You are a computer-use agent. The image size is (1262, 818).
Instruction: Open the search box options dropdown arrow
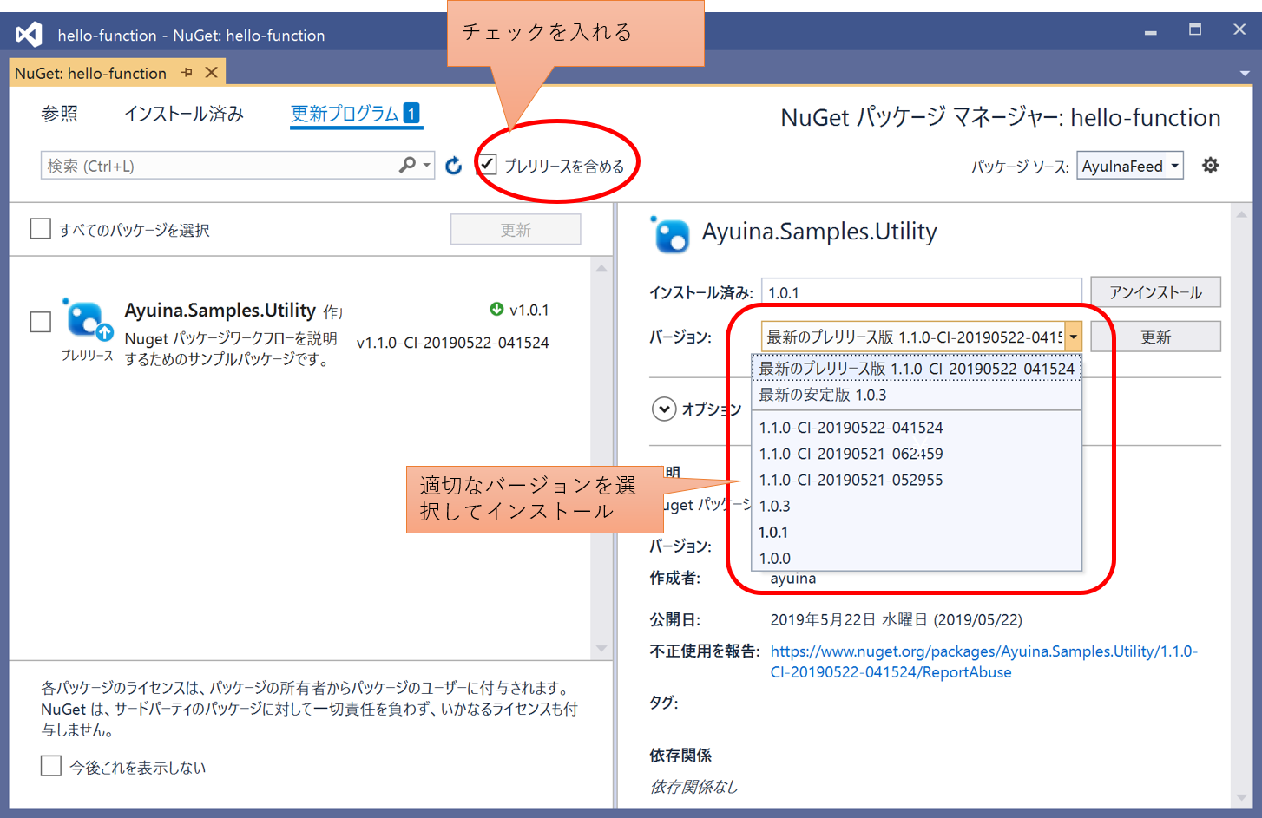426,165
